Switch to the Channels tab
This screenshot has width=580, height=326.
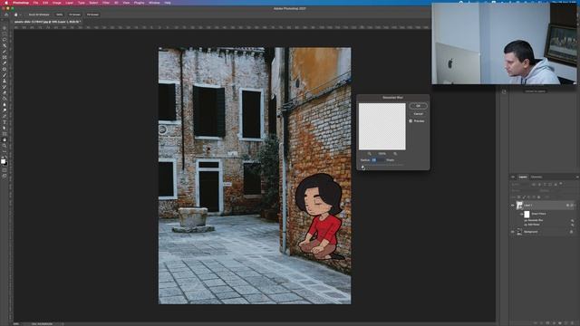point(536,177)
